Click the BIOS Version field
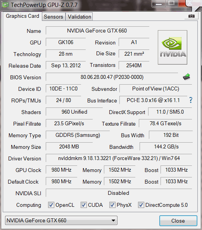This screenshot has height=230, width=202. (112, 77)
